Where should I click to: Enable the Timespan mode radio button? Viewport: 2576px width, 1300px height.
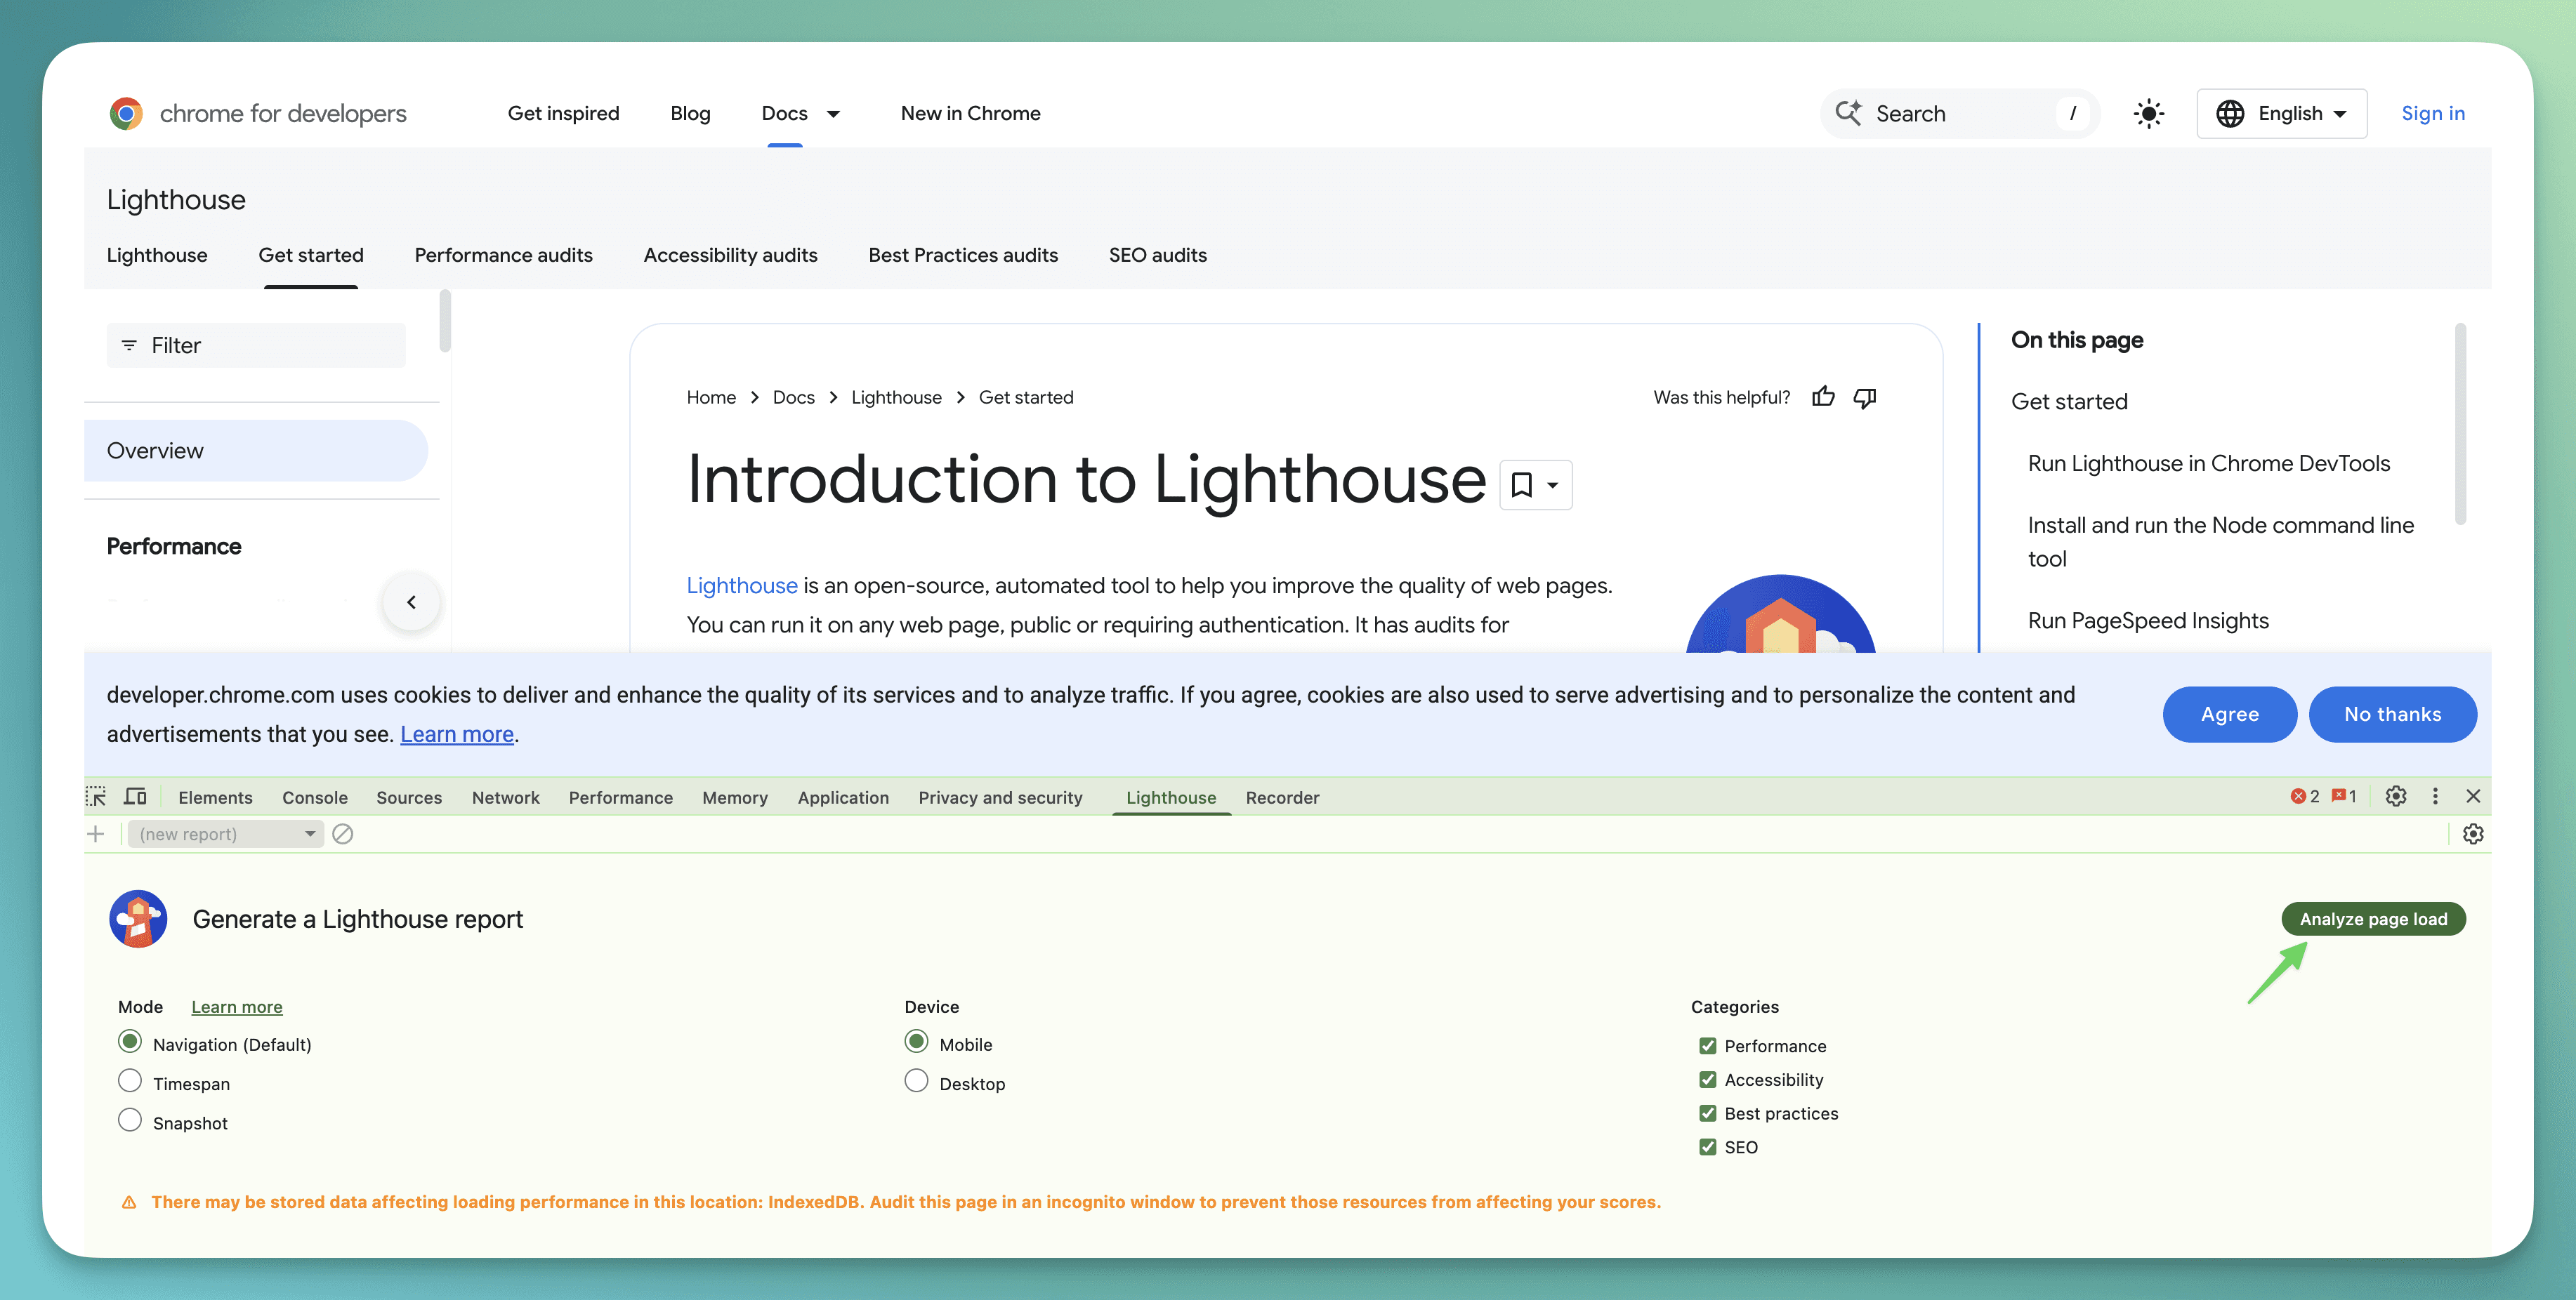pos(130,1081)
